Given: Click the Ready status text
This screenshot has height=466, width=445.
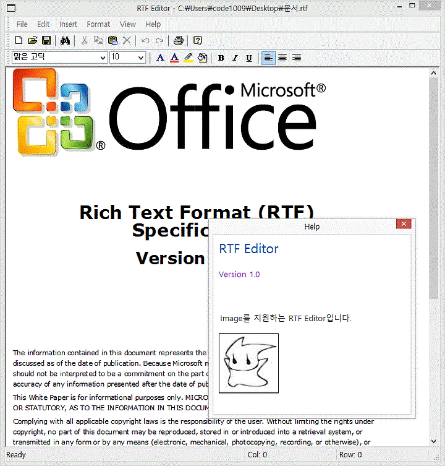Looking at the screenshot, I should 16,455.
